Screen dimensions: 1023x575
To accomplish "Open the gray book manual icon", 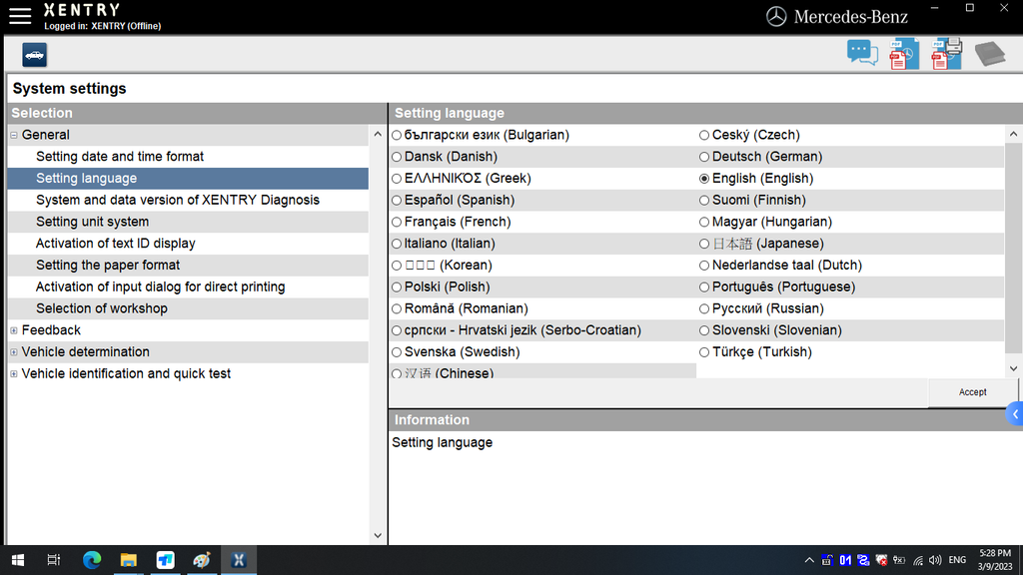I will pyautogui.click(x=989, y=54).
